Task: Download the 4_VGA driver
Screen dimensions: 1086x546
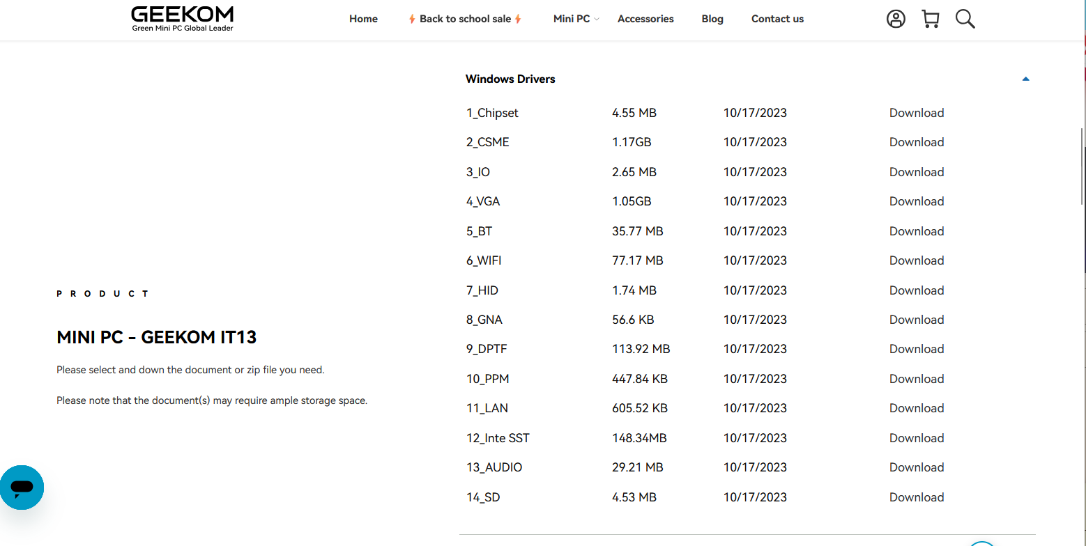Action: pos(917,201)
